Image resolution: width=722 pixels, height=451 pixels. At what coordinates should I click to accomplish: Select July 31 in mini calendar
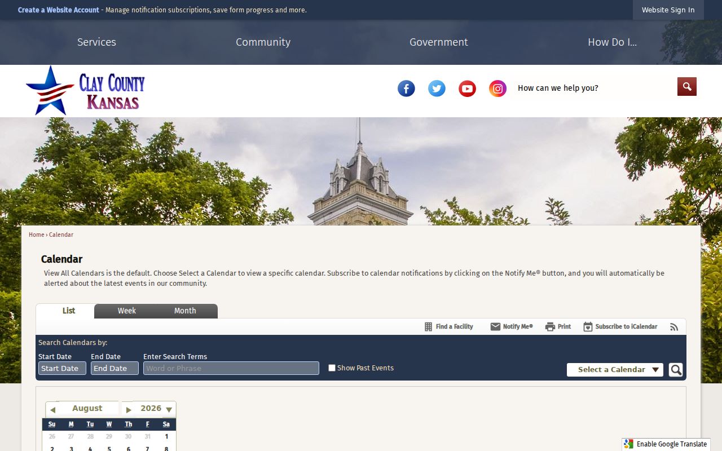point(147,436)
